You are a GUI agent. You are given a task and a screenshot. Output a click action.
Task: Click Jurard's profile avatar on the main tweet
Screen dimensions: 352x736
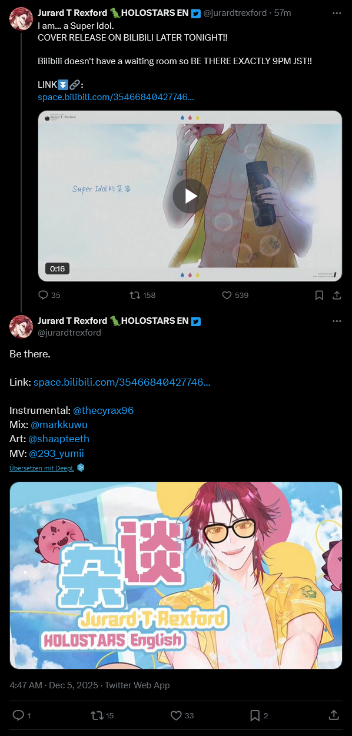click(x=21, y=326)
